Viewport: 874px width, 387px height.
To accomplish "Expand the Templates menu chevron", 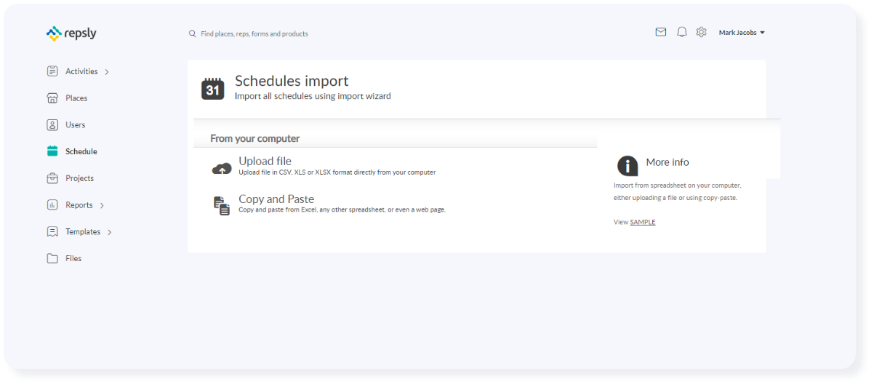I will (110, 232).
